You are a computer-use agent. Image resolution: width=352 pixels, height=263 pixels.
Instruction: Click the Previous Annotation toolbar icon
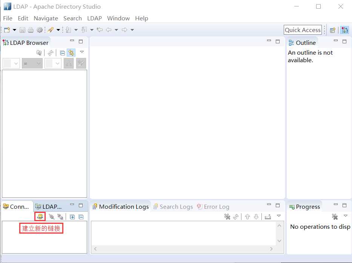pyautogui.click(x=84, y=30)
